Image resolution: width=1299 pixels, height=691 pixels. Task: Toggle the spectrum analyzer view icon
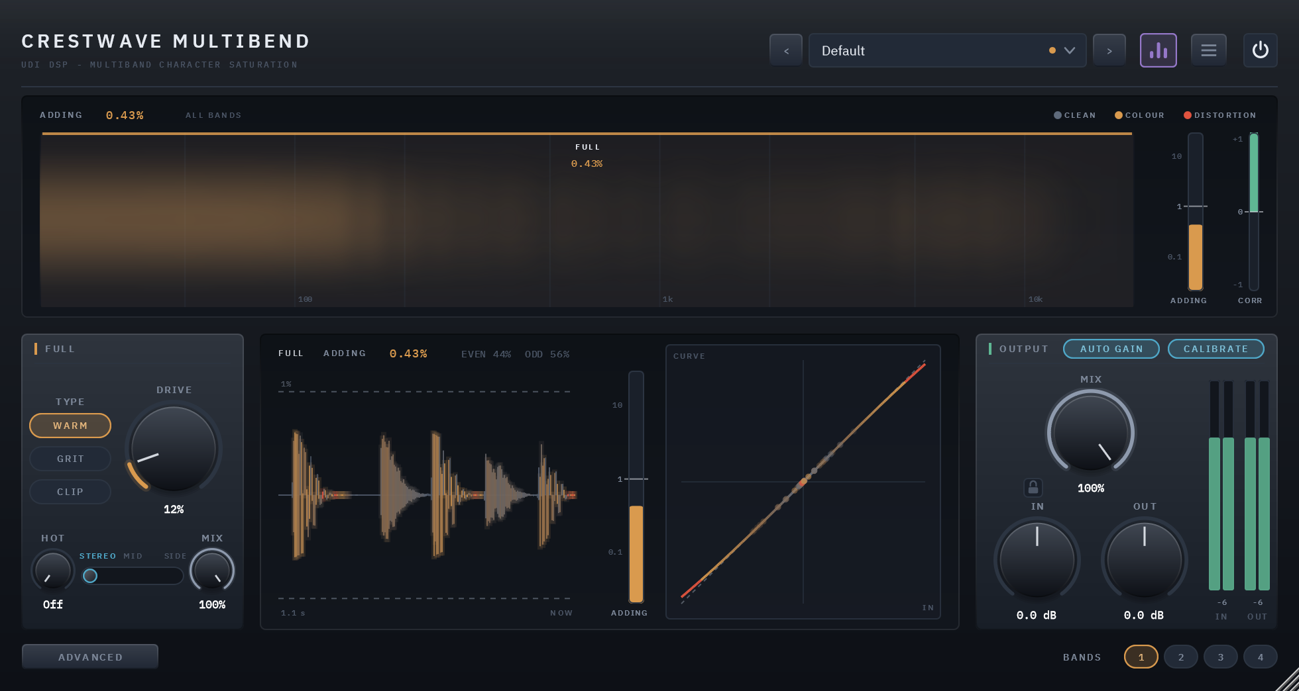click(1158, 50)
